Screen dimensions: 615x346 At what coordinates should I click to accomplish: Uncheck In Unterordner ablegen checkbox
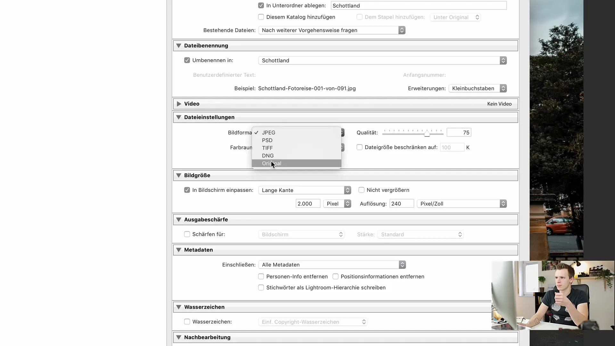pos(261,5)
